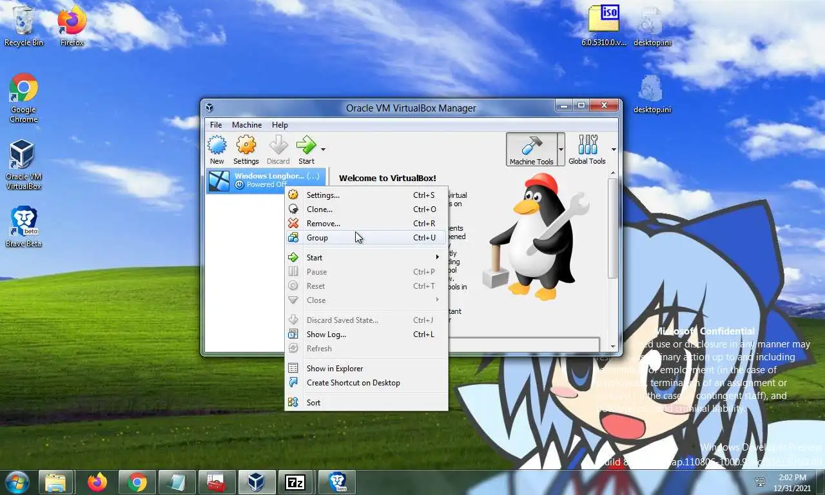The height and width of the screenshot is (495, 825).
Task: Click the greyed Refresh context menu entry
Action: [366, 349]
